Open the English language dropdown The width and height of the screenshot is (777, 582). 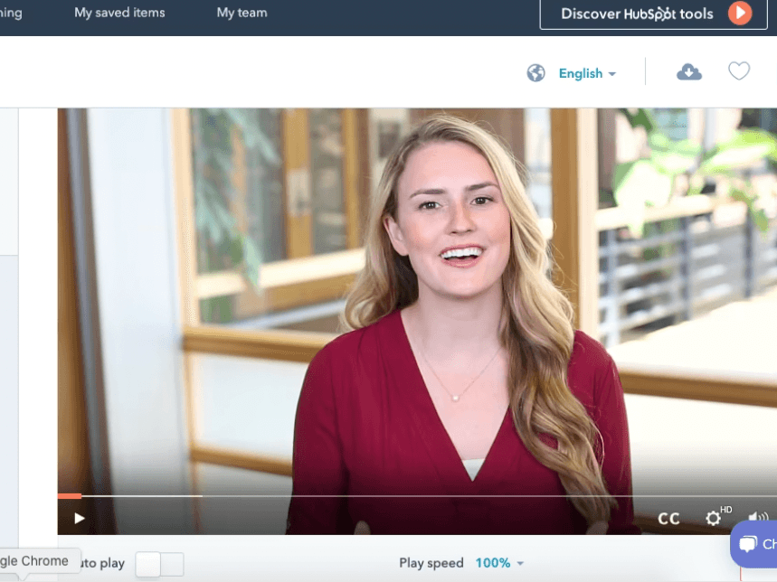[x=587, y=73]
